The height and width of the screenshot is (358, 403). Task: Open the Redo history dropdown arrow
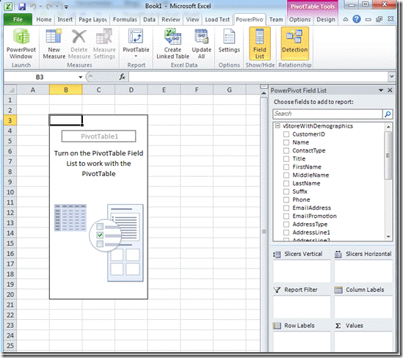pos(57,7)
